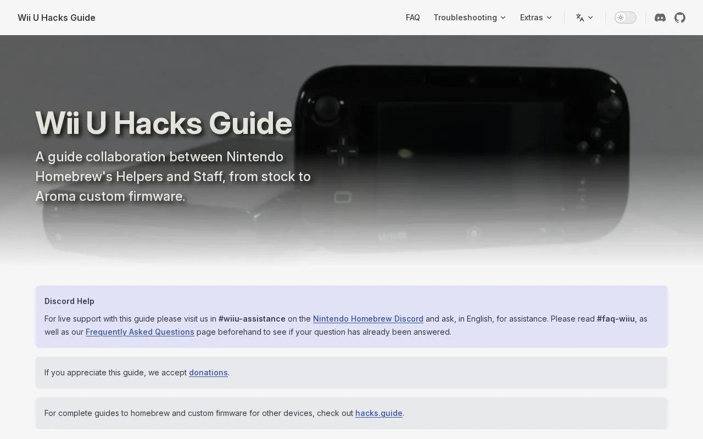Click the #wiiu-assistance channel name text
This screenshot has height=439, width=703.
252,319
